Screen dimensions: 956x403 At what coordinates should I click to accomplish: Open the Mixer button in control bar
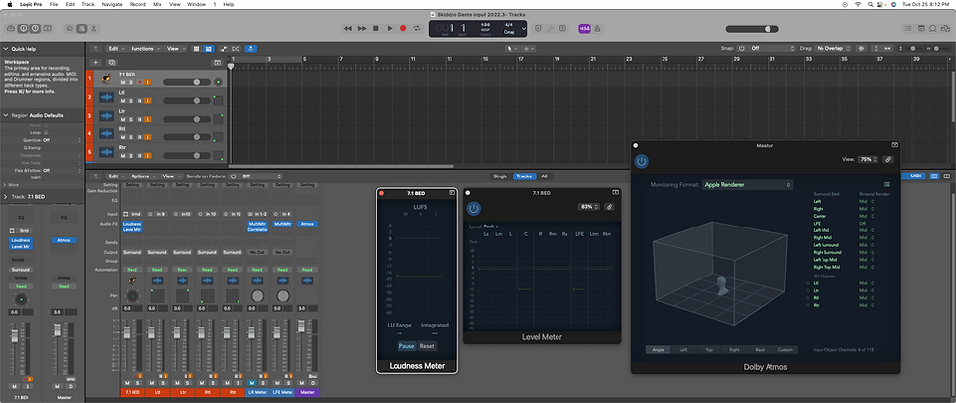coord(81,28)
